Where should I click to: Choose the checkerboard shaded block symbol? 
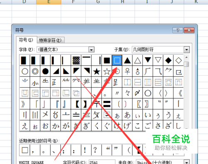pyautogui.click(x=76, y=61)
